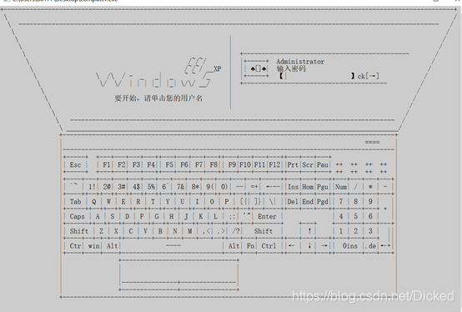Focus the password input field
This screenshot has height=312, width=462.
(x=317, y=76)
